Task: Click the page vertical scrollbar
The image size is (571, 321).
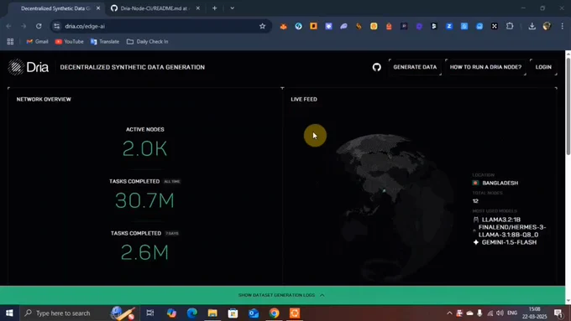Action: pyautogui.click(x=568, y=106)
